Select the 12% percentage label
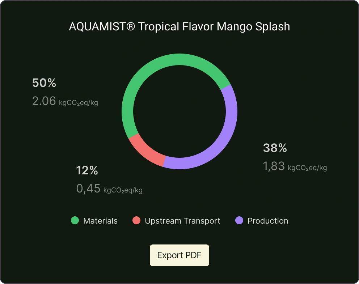This screenshot has height=284, width=359. click(x=87, y=170)
